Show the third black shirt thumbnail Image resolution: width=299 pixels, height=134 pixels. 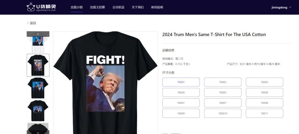point(38,88)
